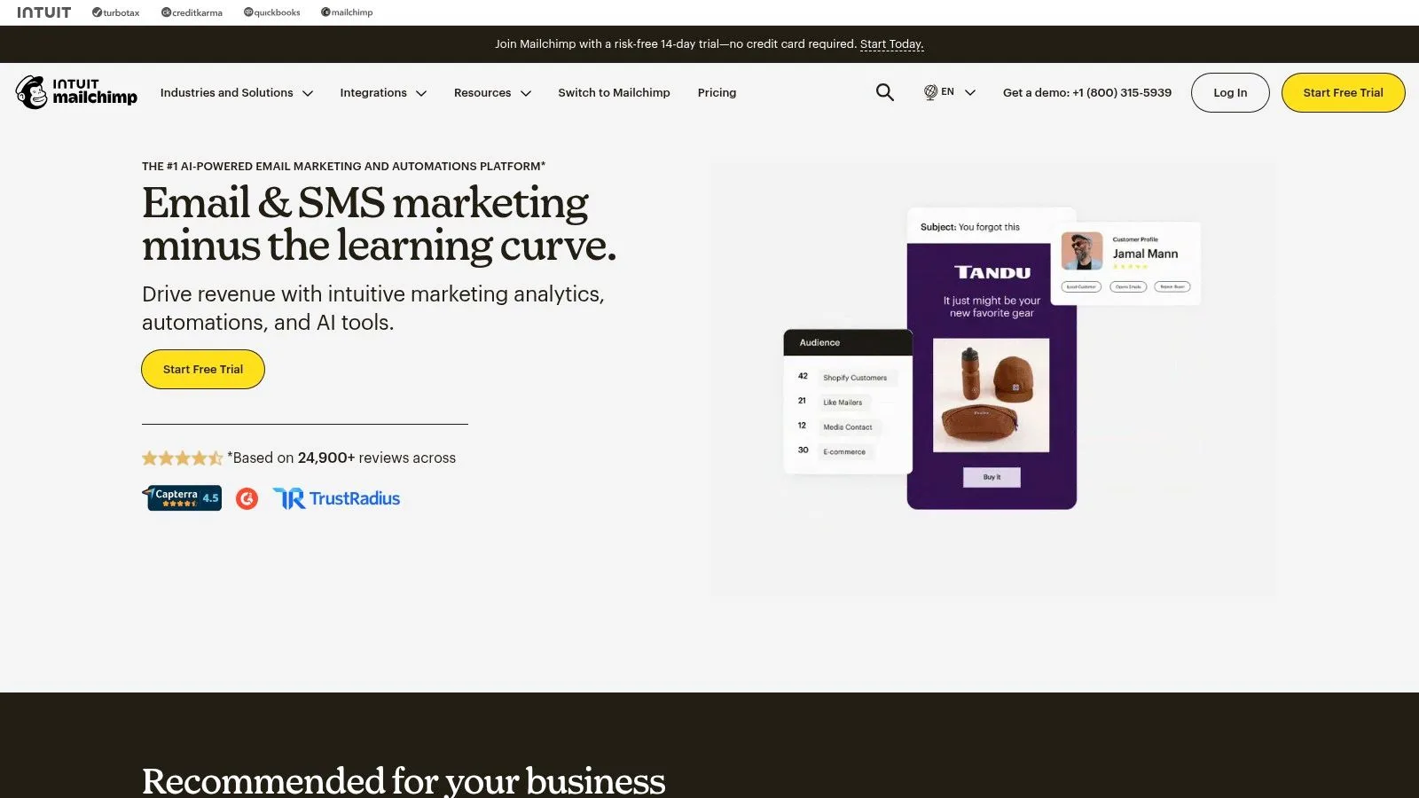Open the Mailchimp link in top bar
This screenshot has width=1419, height=798.
pyautogui.click(x=347, y=12)
